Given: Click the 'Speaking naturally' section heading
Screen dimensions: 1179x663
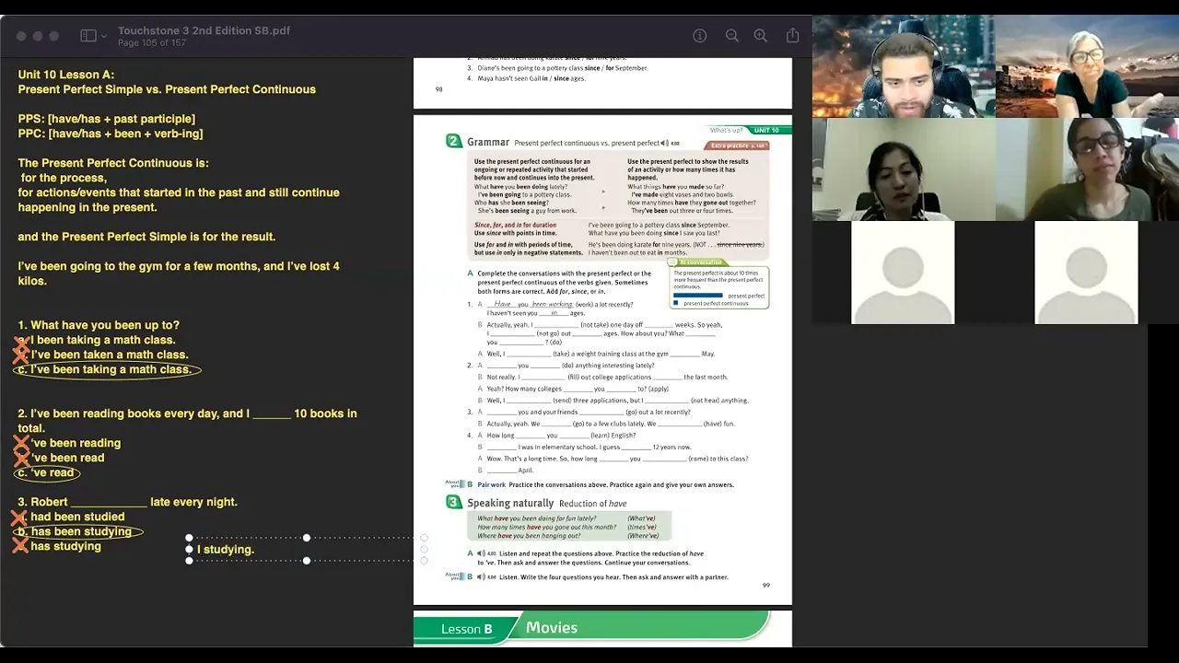Looking at the screenshot, I should 510,503.
